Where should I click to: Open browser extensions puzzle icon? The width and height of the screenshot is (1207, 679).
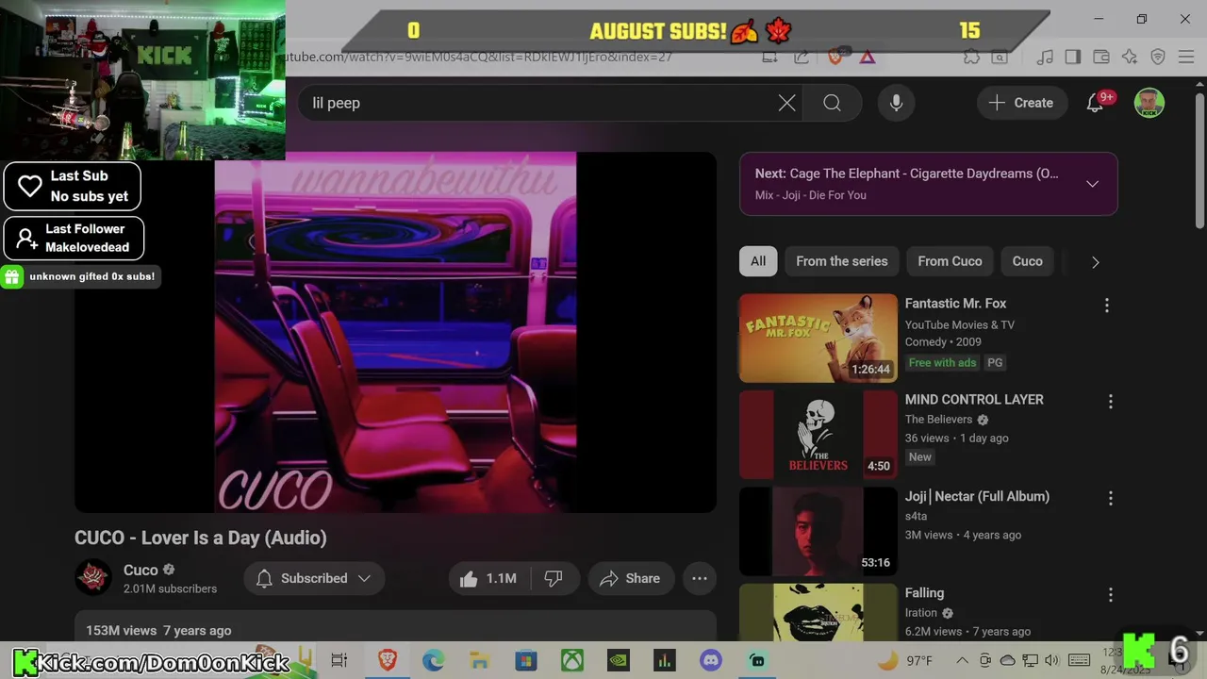(971, 57)
